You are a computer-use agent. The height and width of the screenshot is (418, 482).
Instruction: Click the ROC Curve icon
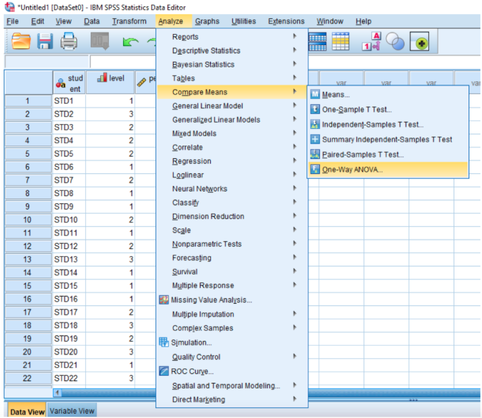(x=164, y=371)
